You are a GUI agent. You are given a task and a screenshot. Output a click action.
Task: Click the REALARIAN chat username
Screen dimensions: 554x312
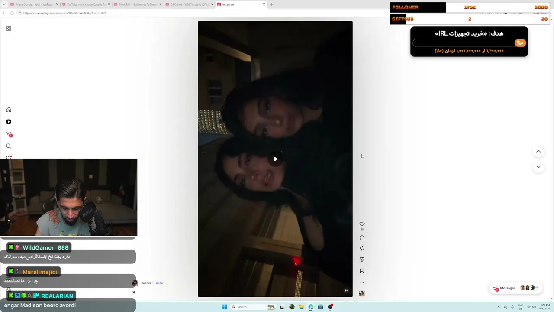pos(57,296)
